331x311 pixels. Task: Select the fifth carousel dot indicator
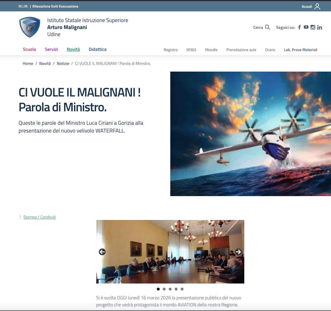[182, 289]
